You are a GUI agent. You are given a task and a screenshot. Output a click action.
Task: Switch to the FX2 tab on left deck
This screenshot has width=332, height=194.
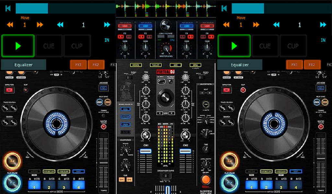tap(96, 64)
